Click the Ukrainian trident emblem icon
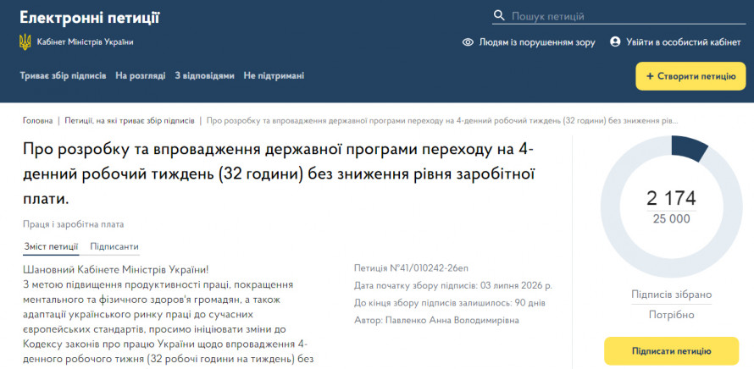 25,42
